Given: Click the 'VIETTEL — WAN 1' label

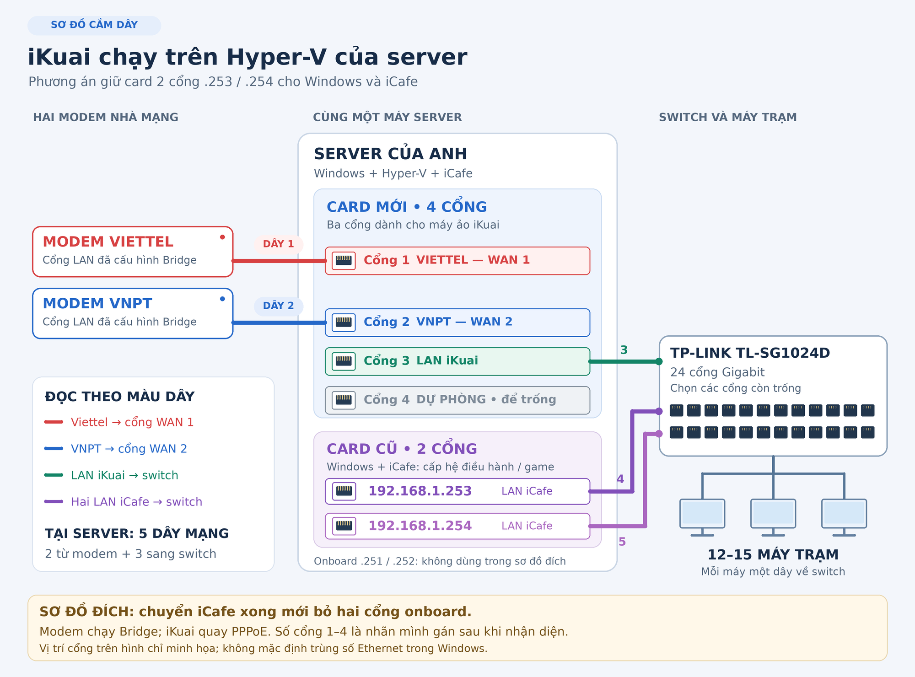Looking at the screenshot, I should click(x=473, y=260).
